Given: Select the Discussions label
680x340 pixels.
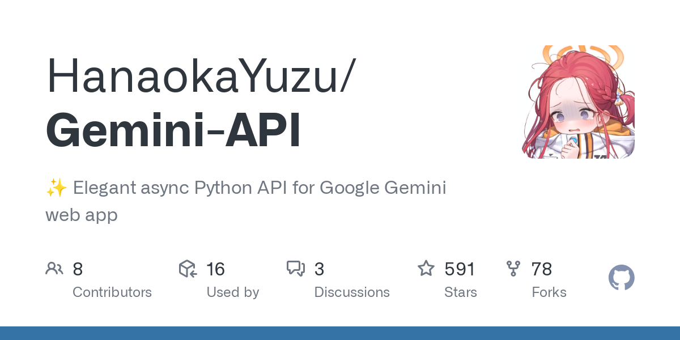Looking at the screenshot, I should coord(352,292).
